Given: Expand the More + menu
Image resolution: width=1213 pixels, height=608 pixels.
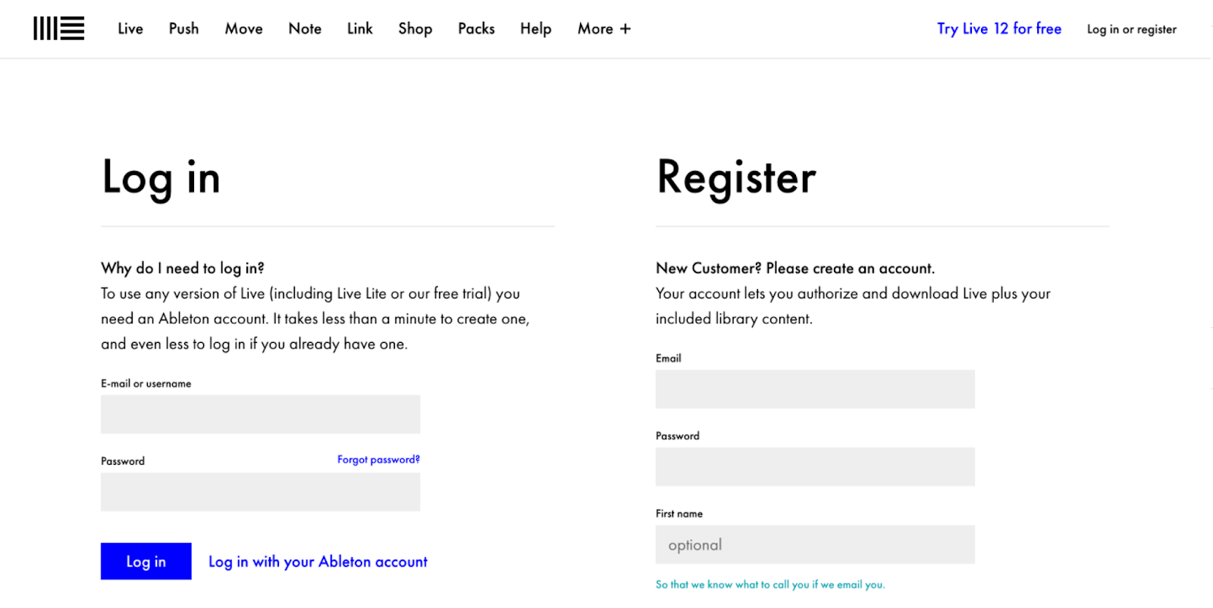Looking at the screenshot, I should pyautogui.click(x=603, y=29).
